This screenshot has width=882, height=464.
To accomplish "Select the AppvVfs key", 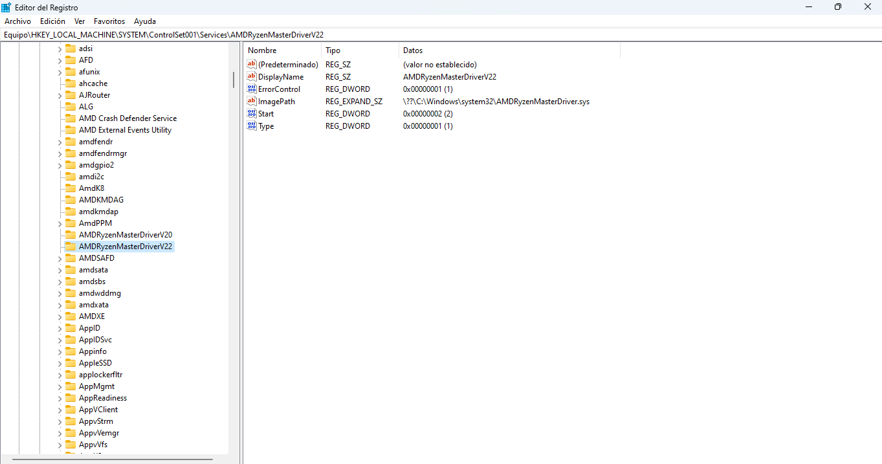I will pyautogui.click(x=93, y=445).
